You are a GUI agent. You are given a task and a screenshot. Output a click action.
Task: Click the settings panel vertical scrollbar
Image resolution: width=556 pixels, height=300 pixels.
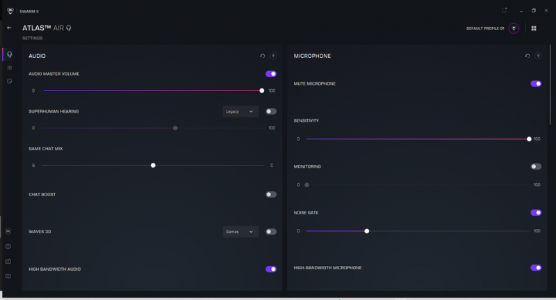coord(550,77)
